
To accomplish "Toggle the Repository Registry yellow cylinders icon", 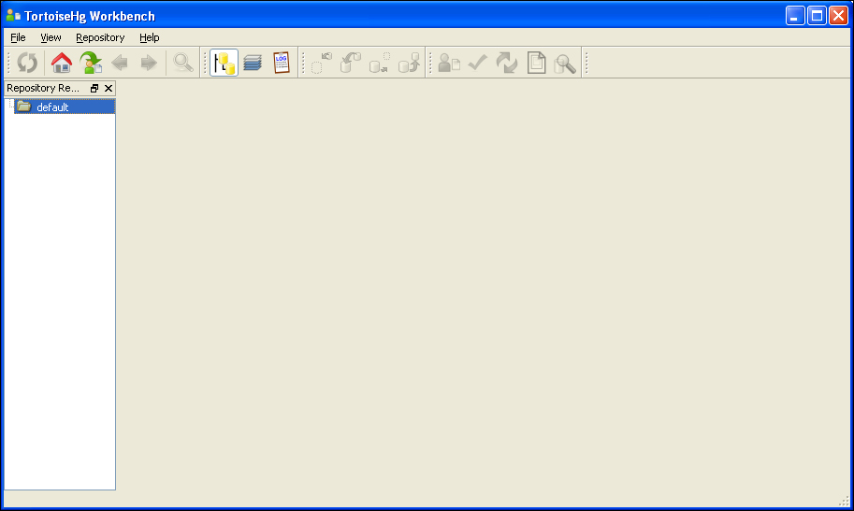I will (x=224, y=63).
